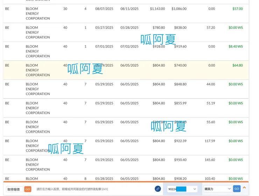The image size is (259, 196).
Task: Click the blue GO button
Action: pos(237,189)
